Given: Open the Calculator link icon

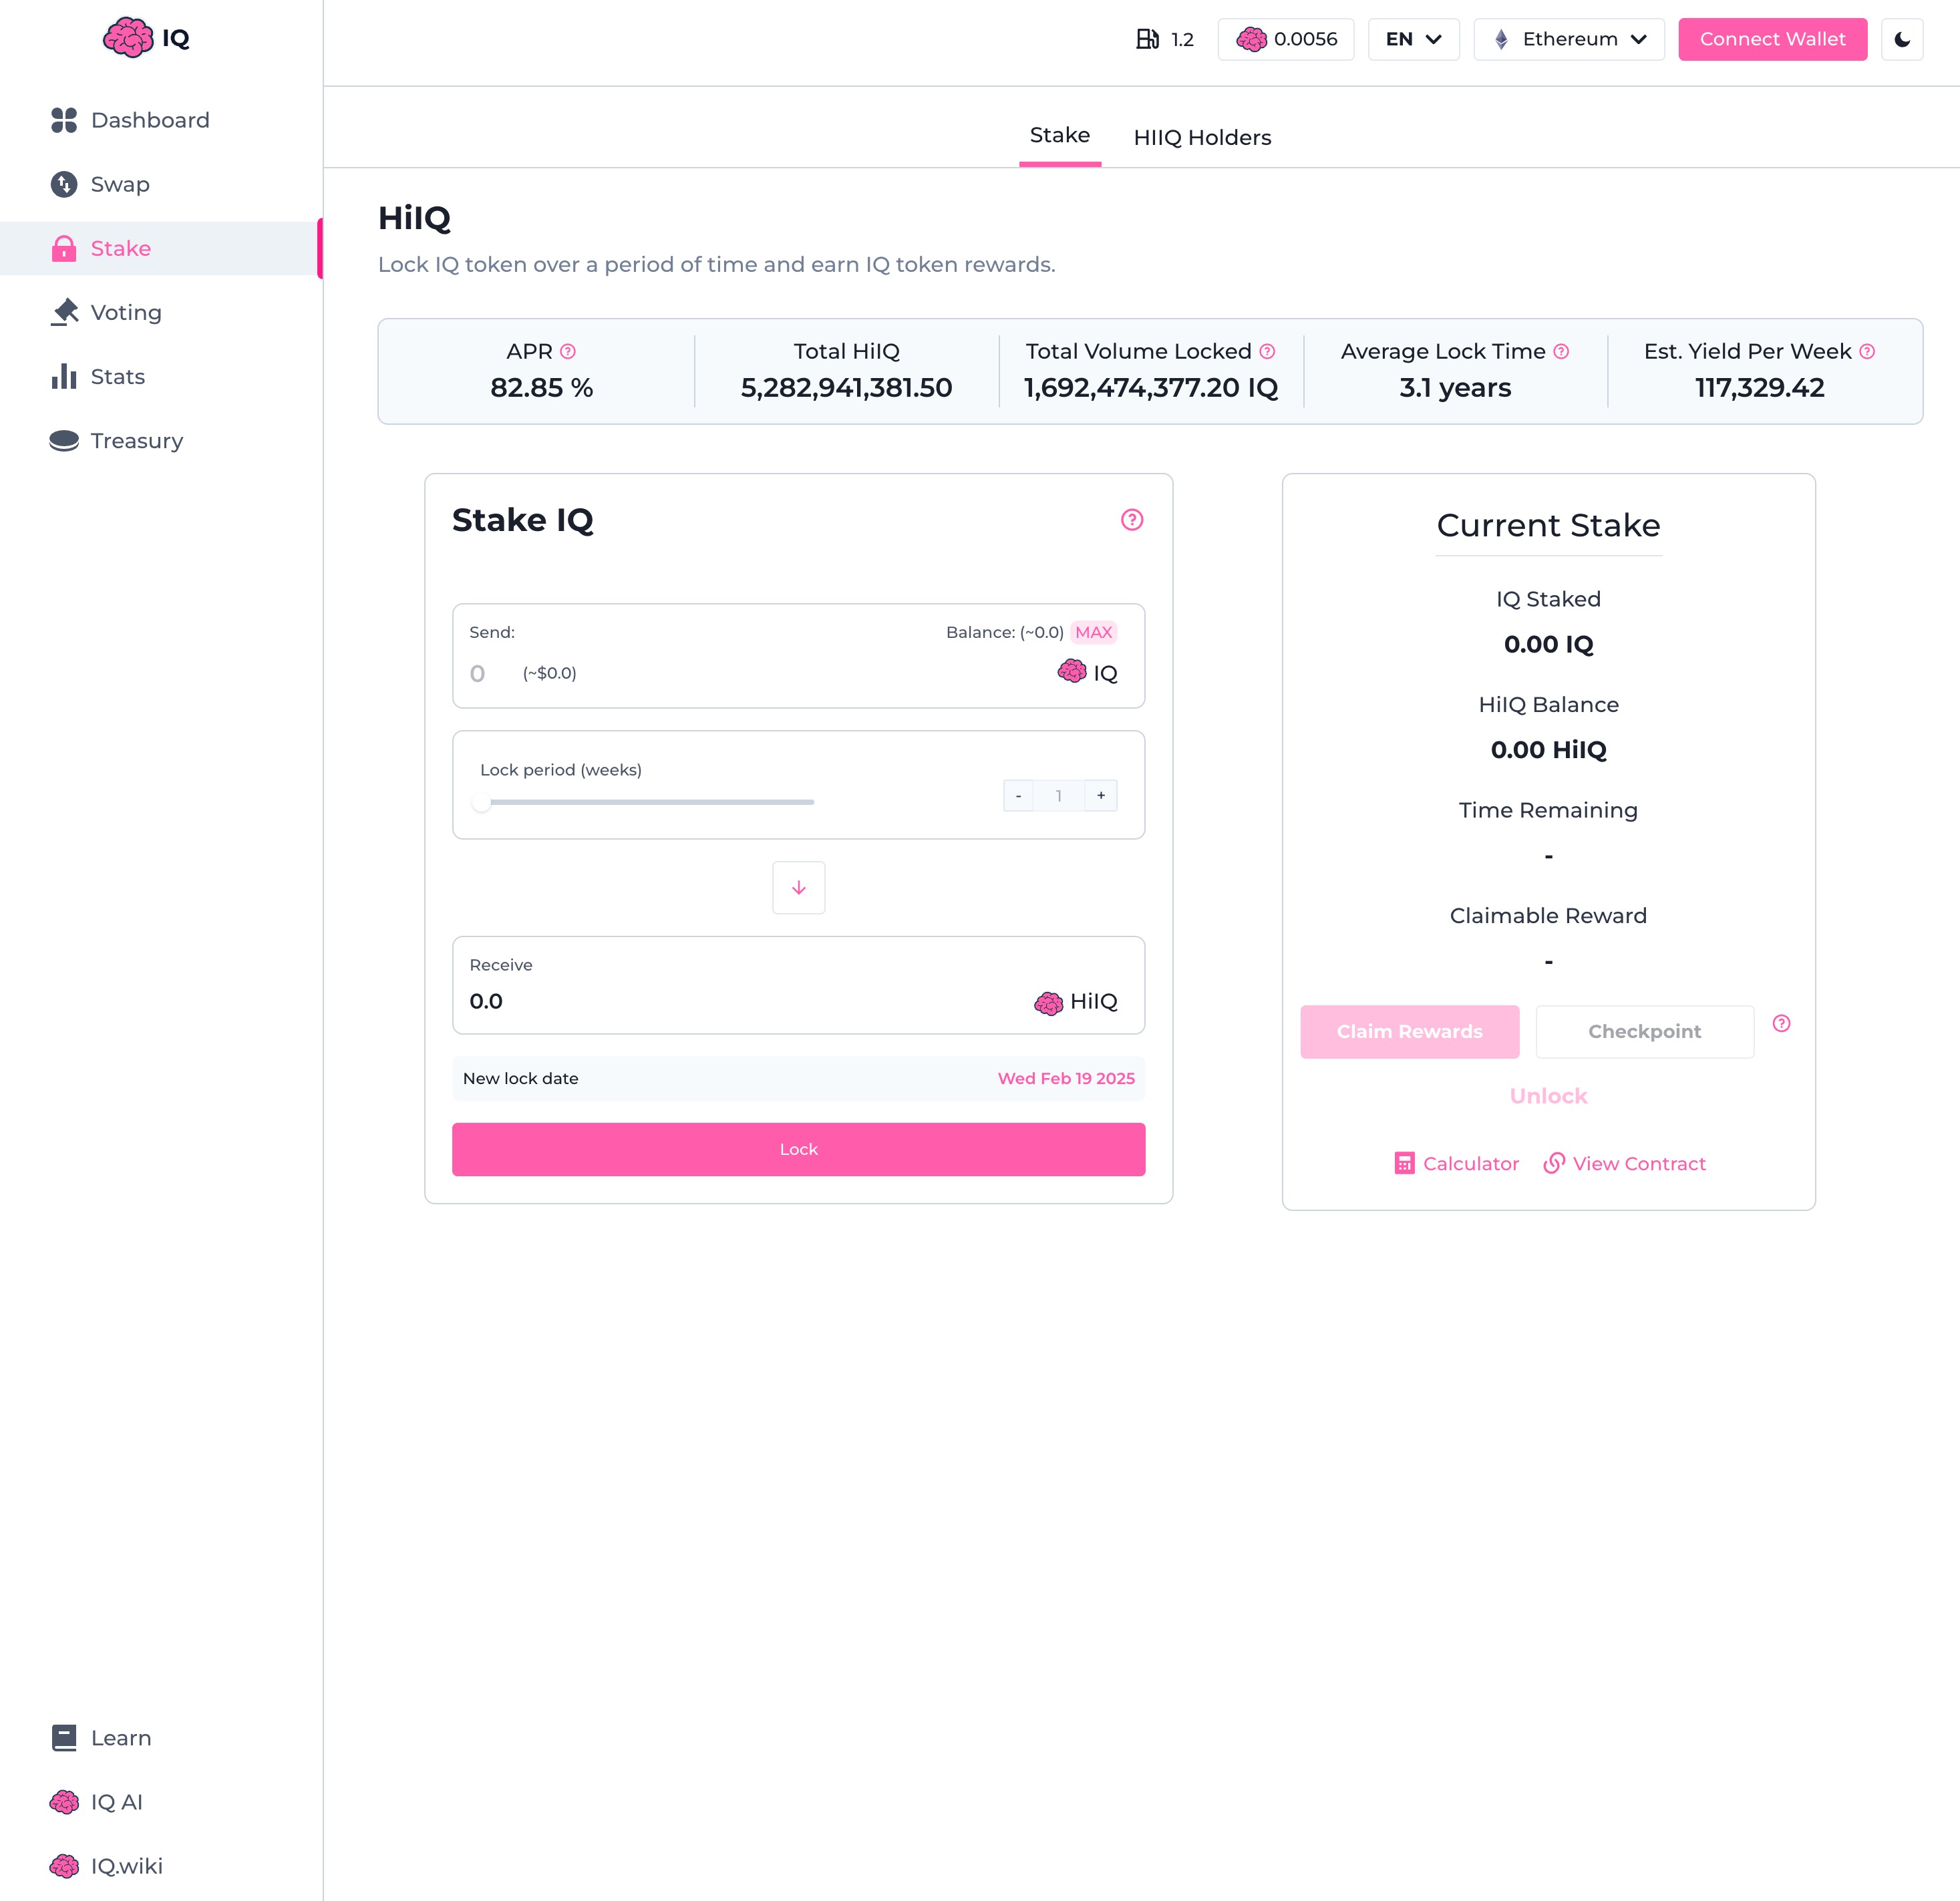Looking at the screenshot, I should pyautogui.click(x=1404, y=1163).
